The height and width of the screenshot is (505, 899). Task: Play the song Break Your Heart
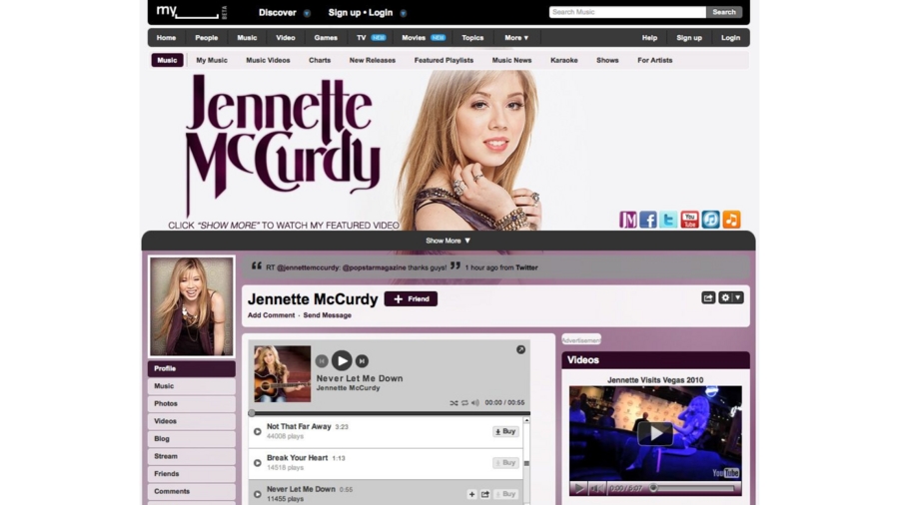pos(258,463)
